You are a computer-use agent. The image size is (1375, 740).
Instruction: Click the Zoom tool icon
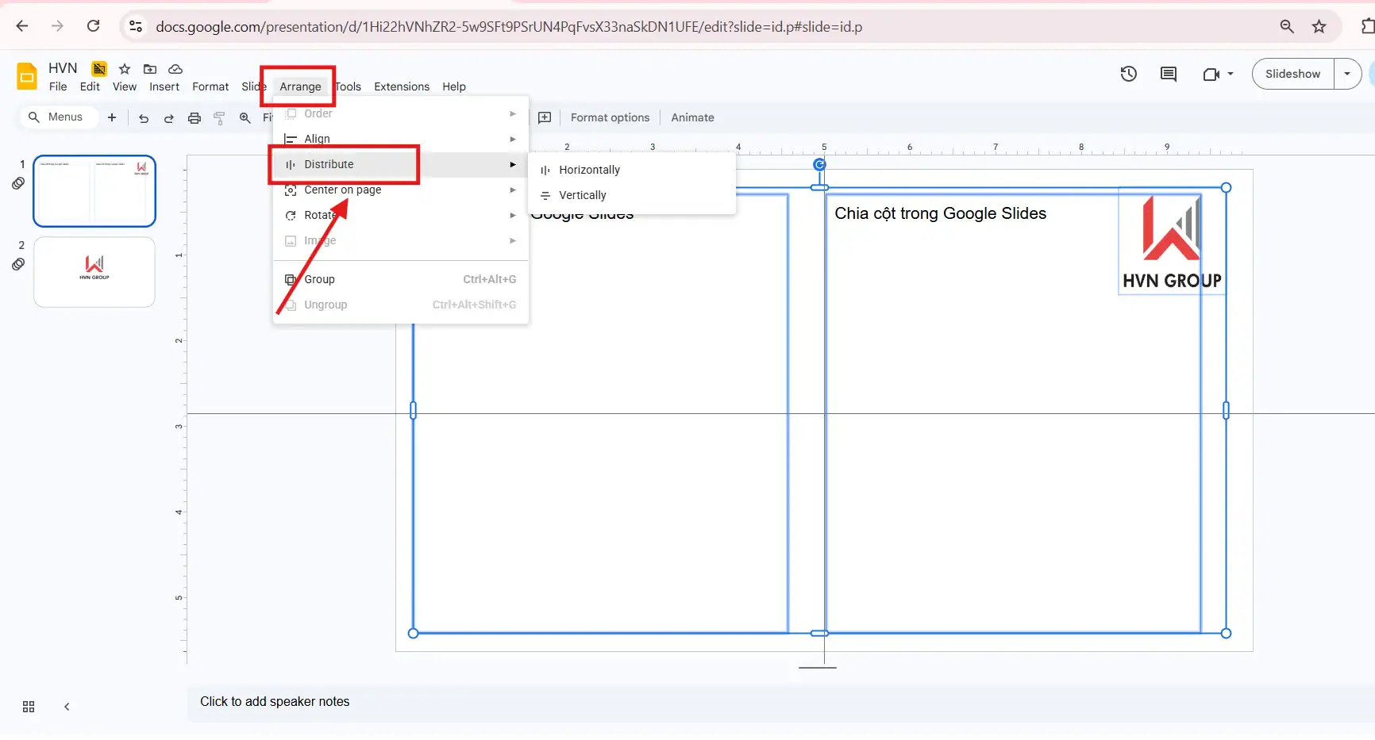[245, 117]
